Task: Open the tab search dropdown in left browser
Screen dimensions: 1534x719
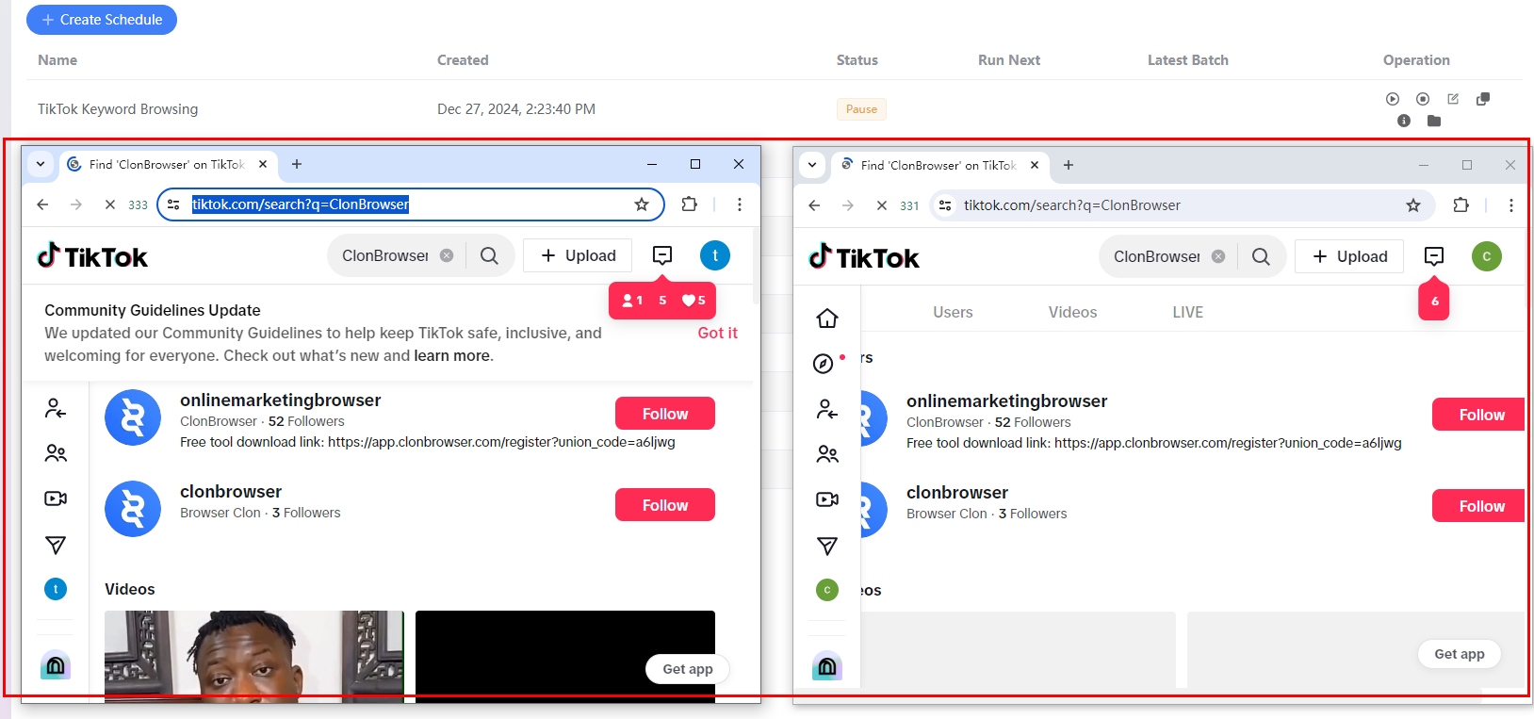Action: (x=41, y=164)
